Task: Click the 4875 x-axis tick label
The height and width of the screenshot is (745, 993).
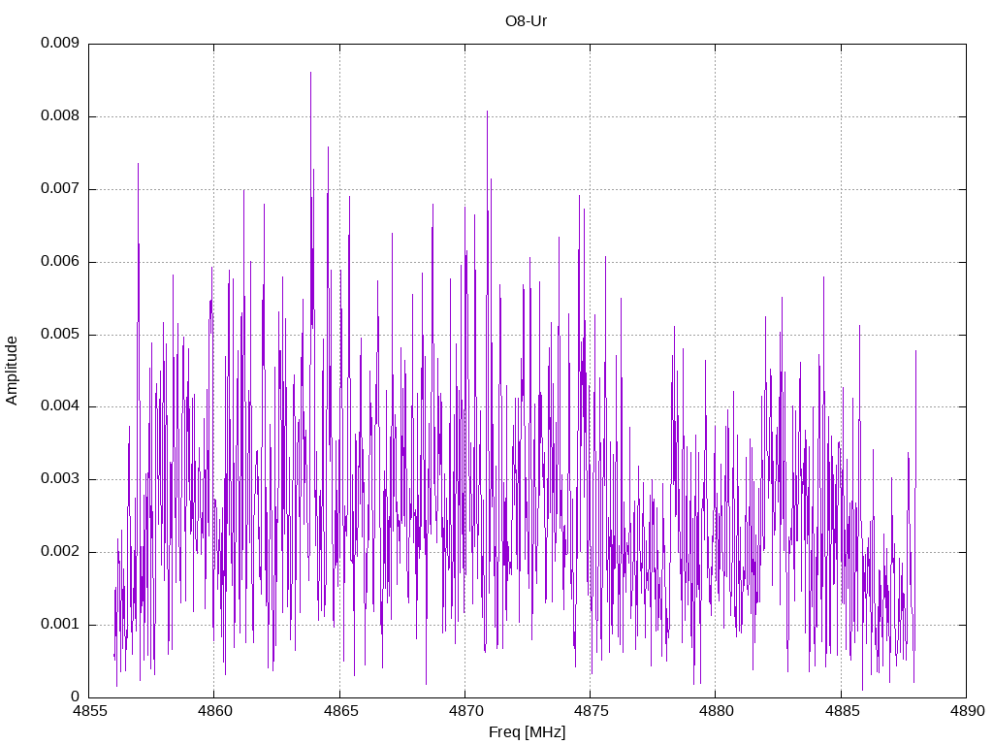Action: pyautogui.click(x=591, y=711)
